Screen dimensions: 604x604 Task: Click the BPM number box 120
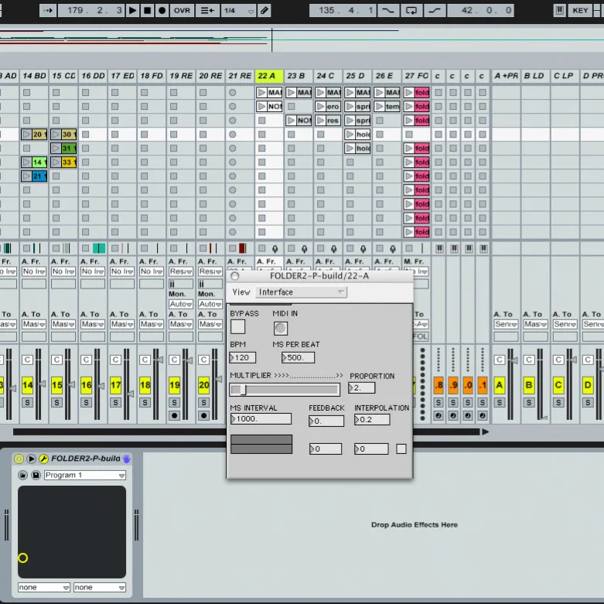243,358
